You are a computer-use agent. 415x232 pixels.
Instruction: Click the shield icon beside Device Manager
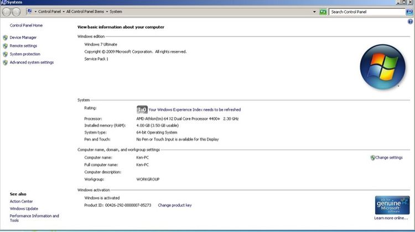(x=6, y=38)
